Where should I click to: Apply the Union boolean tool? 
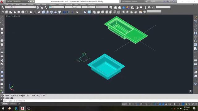tap(64, 12)
